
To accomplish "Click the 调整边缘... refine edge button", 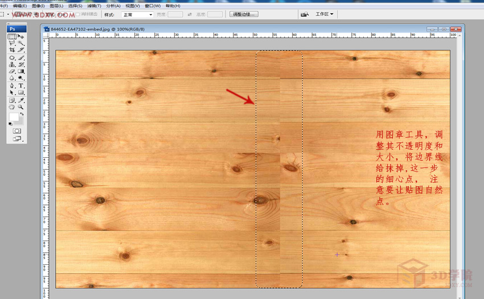I will 244,14.
